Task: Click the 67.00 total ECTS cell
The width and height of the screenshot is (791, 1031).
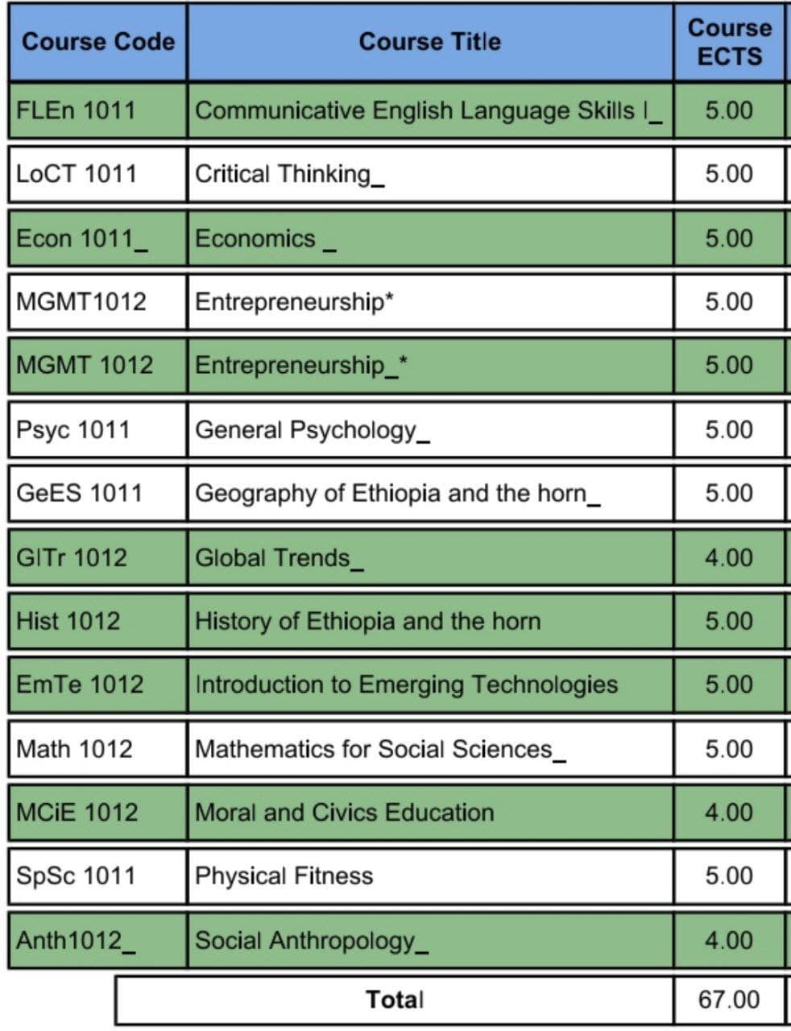Action: coord(729,1000)
